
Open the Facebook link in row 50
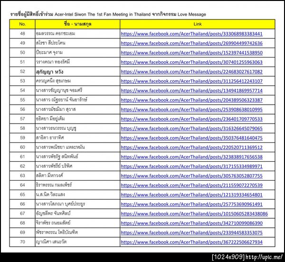191,53
